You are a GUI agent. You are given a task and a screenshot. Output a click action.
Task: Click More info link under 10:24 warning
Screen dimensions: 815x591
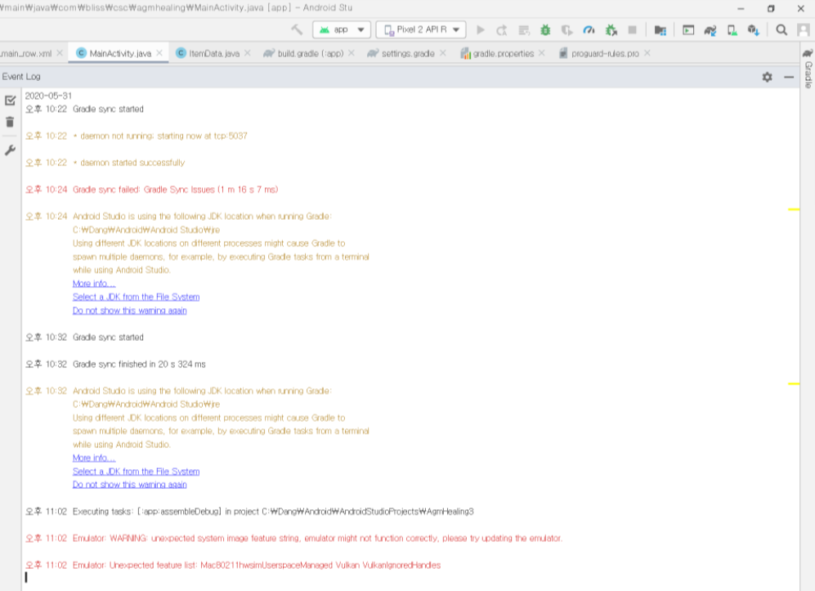(94, 284)
